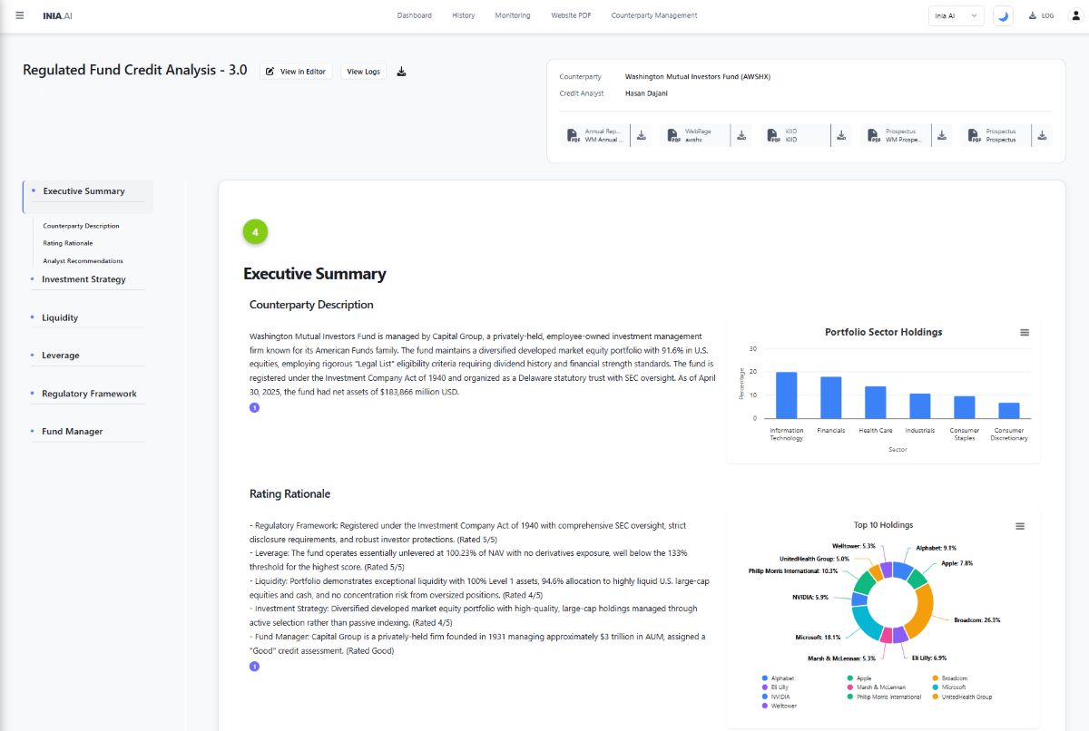This screenshot has height=731, width=1089.
Task: Open the Inia AI model dropdown
Action: (x=957, y=15)
